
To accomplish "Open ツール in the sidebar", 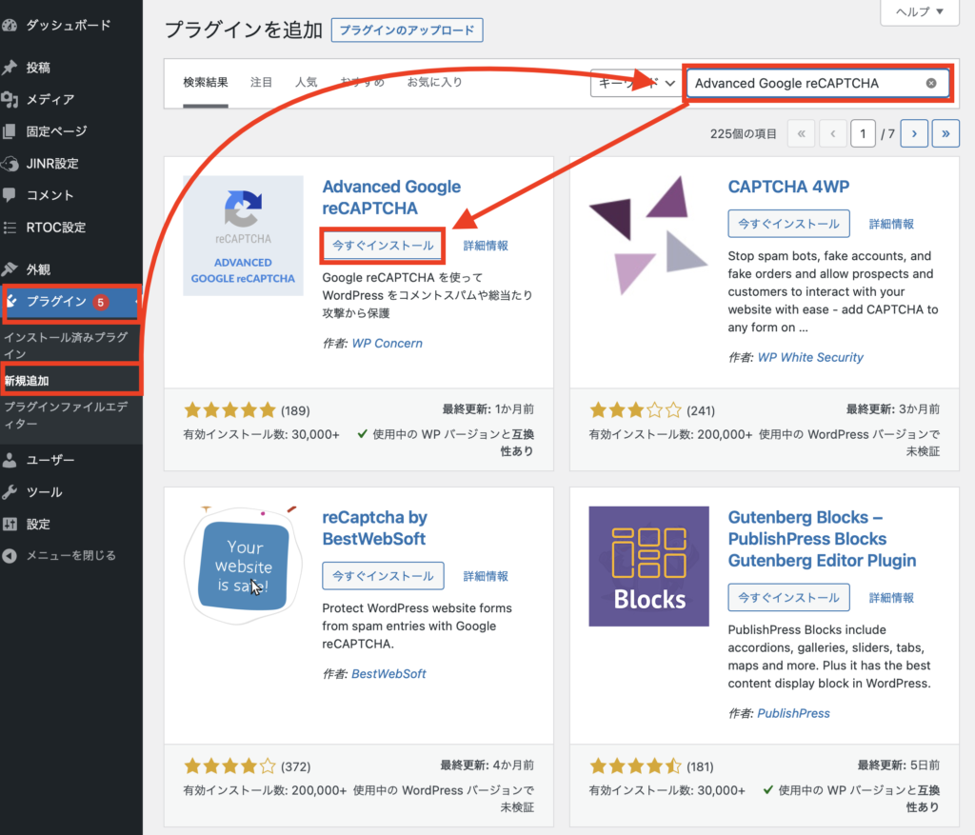I will (44, 492).
